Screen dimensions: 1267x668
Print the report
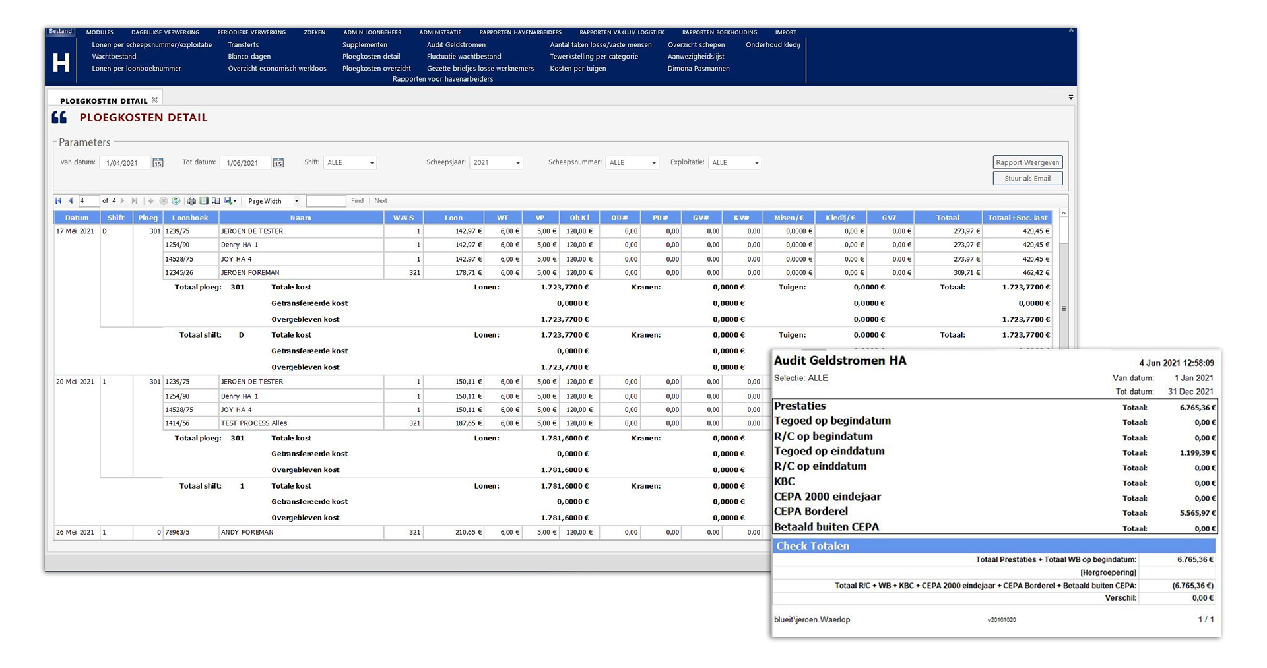pyautogui.click(x=191, y=201)
